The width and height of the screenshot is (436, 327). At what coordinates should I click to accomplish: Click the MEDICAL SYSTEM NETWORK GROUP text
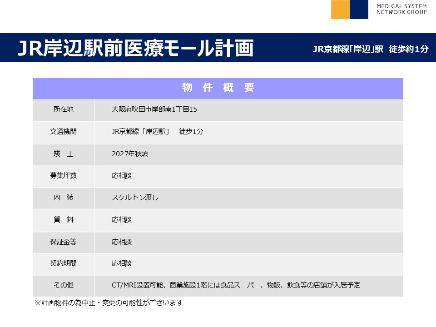pyautogui.click(x=401, y=9)
